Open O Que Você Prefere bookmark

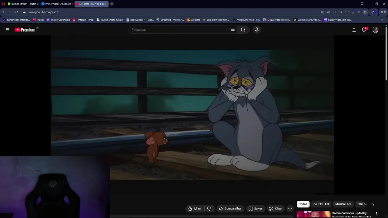click(277, 20)
